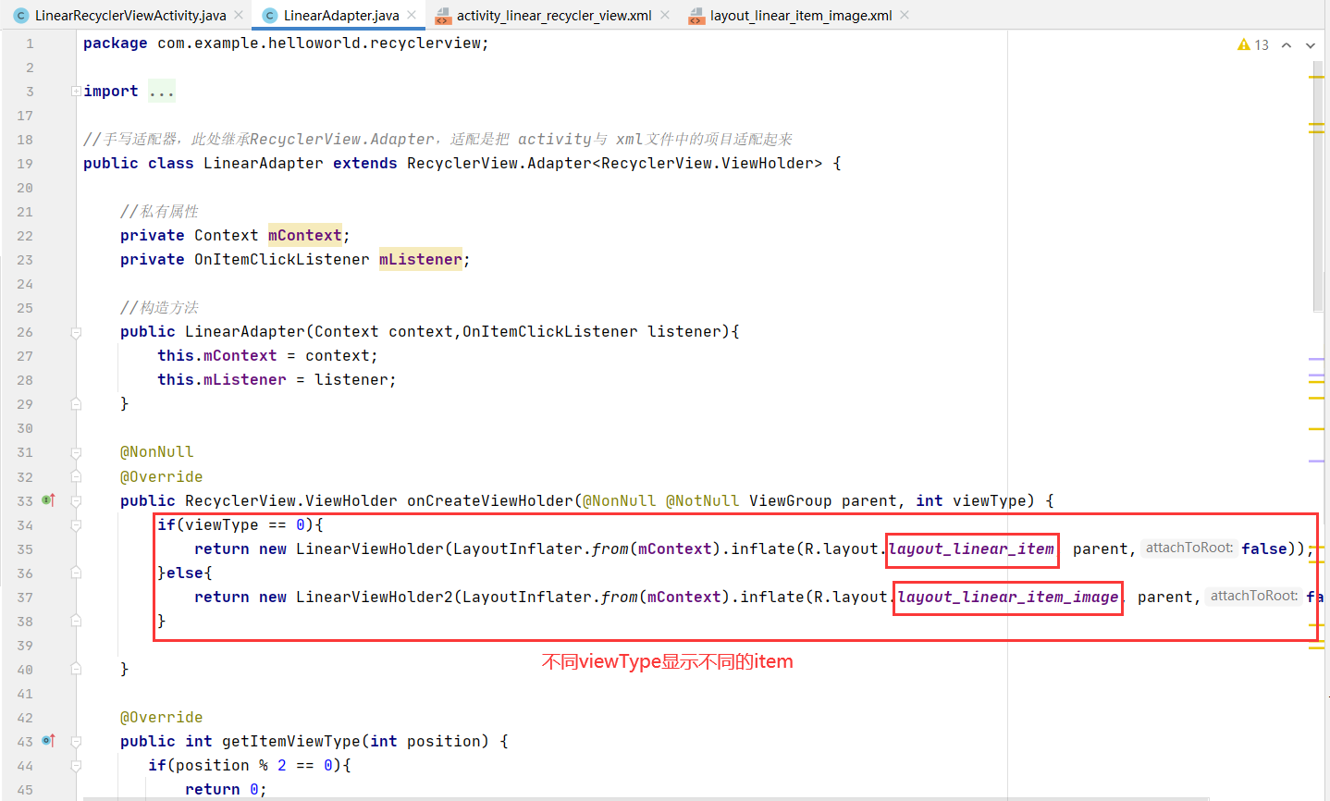Collapse the if block on line 34

coord(76,524)
